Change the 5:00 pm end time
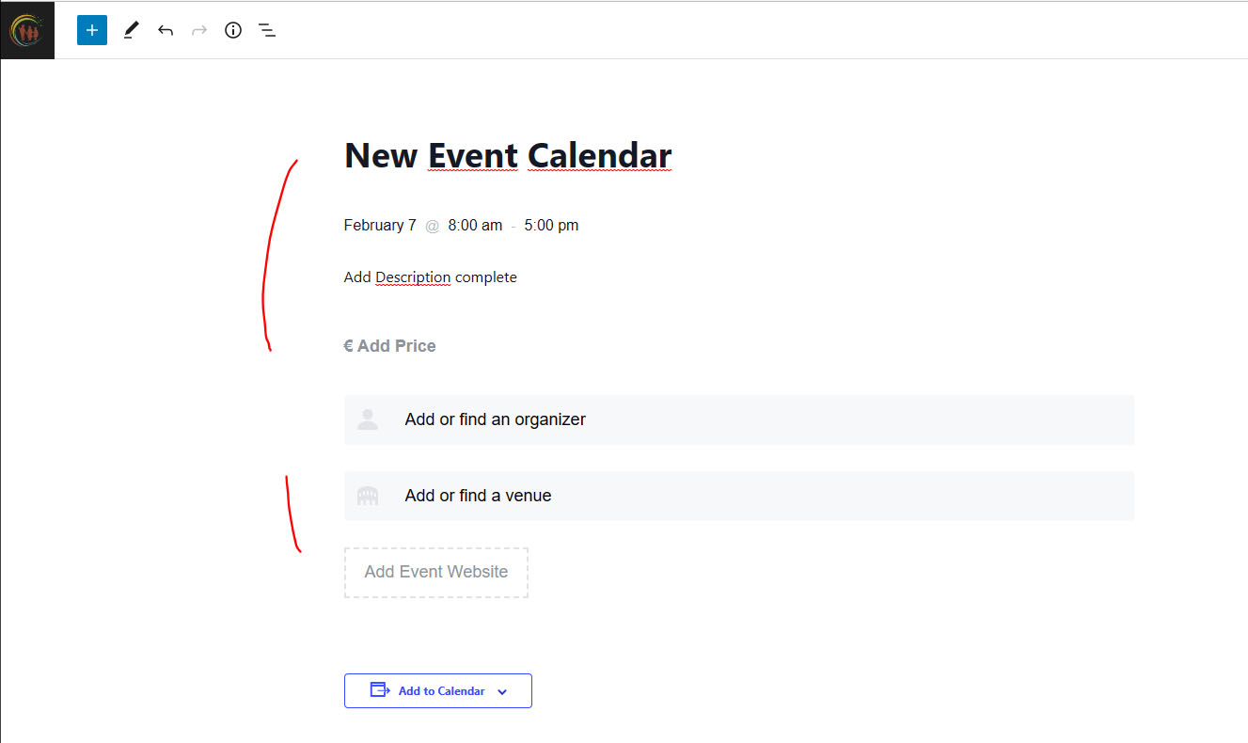The height and width of the screenshot is (743, 1248). click(x=551, y=226)
